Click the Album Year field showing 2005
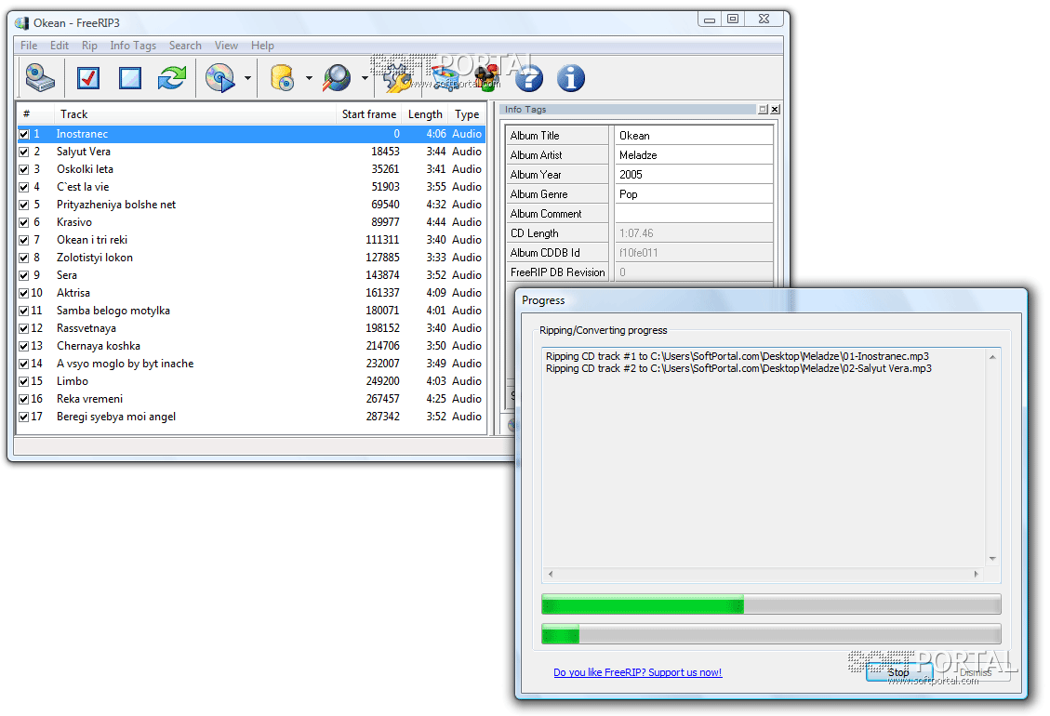Image resolution: width=1050 pixels, height=716 pixels. coord(694,174)
